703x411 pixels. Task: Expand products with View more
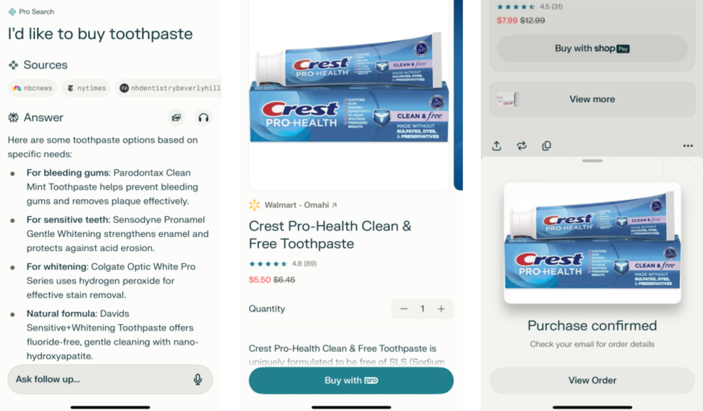[x=592, y=99]
